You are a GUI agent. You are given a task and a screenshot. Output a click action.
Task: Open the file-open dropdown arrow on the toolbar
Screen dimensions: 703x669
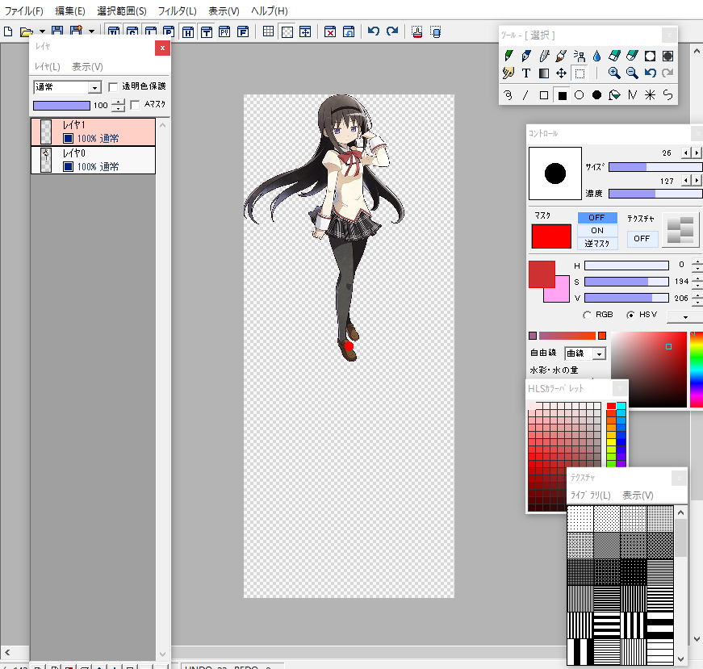click(44, 31)
